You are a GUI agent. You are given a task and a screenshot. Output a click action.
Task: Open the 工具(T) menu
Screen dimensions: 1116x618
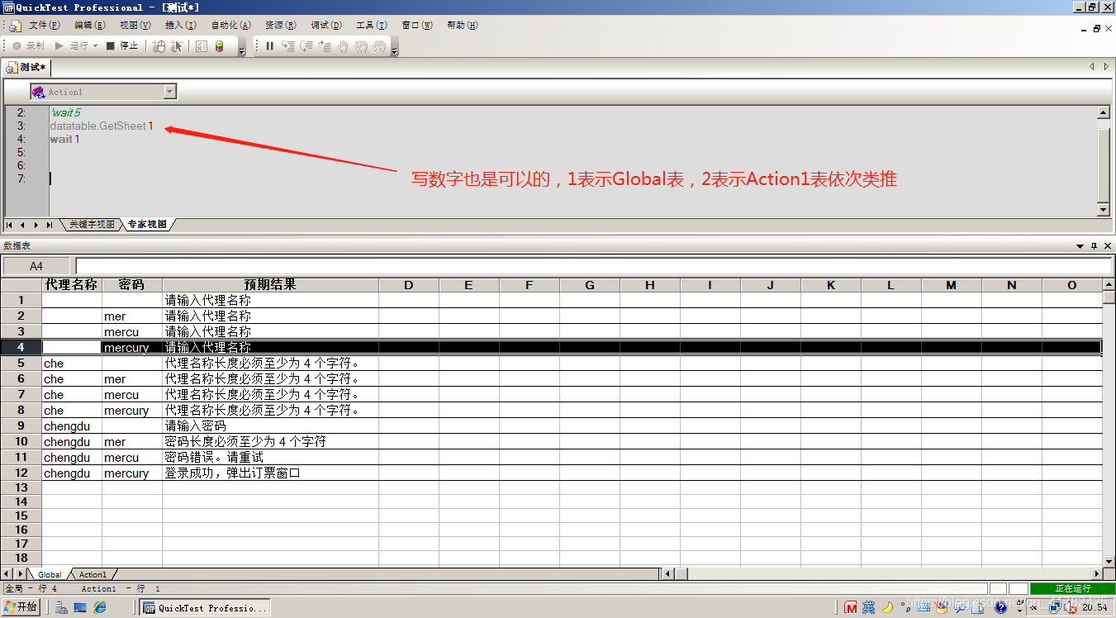pos(372,26)
